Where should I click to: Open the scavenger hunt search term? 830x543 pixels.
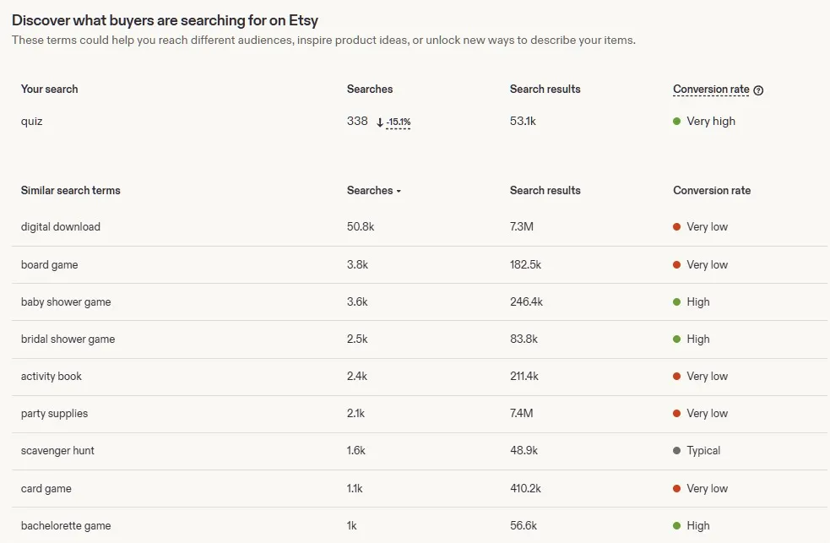(x=57, y=450)
